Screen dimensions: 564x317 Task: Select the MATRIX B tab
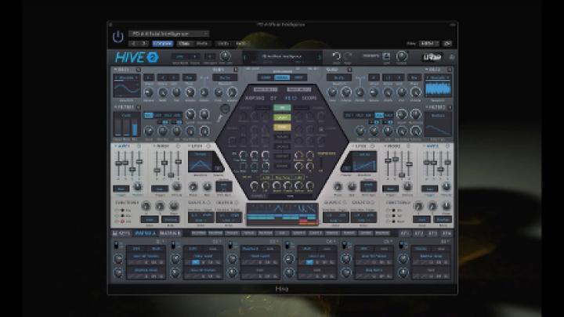pyautogui.click(x=170, y=233)
